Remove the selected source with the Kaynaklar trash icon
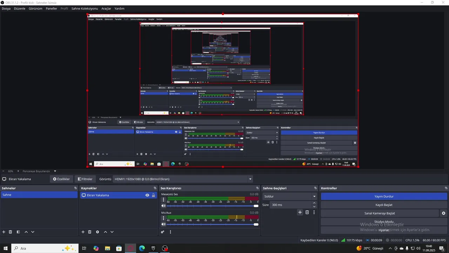449x253 pixels. coord(90,232)
